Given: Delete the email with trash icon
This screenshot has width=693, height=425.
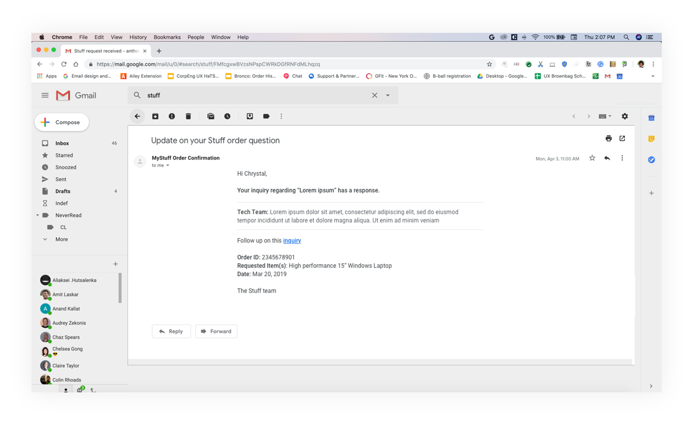Looking at the screenshot, I should pyautogui.click(x=188, y=116).
